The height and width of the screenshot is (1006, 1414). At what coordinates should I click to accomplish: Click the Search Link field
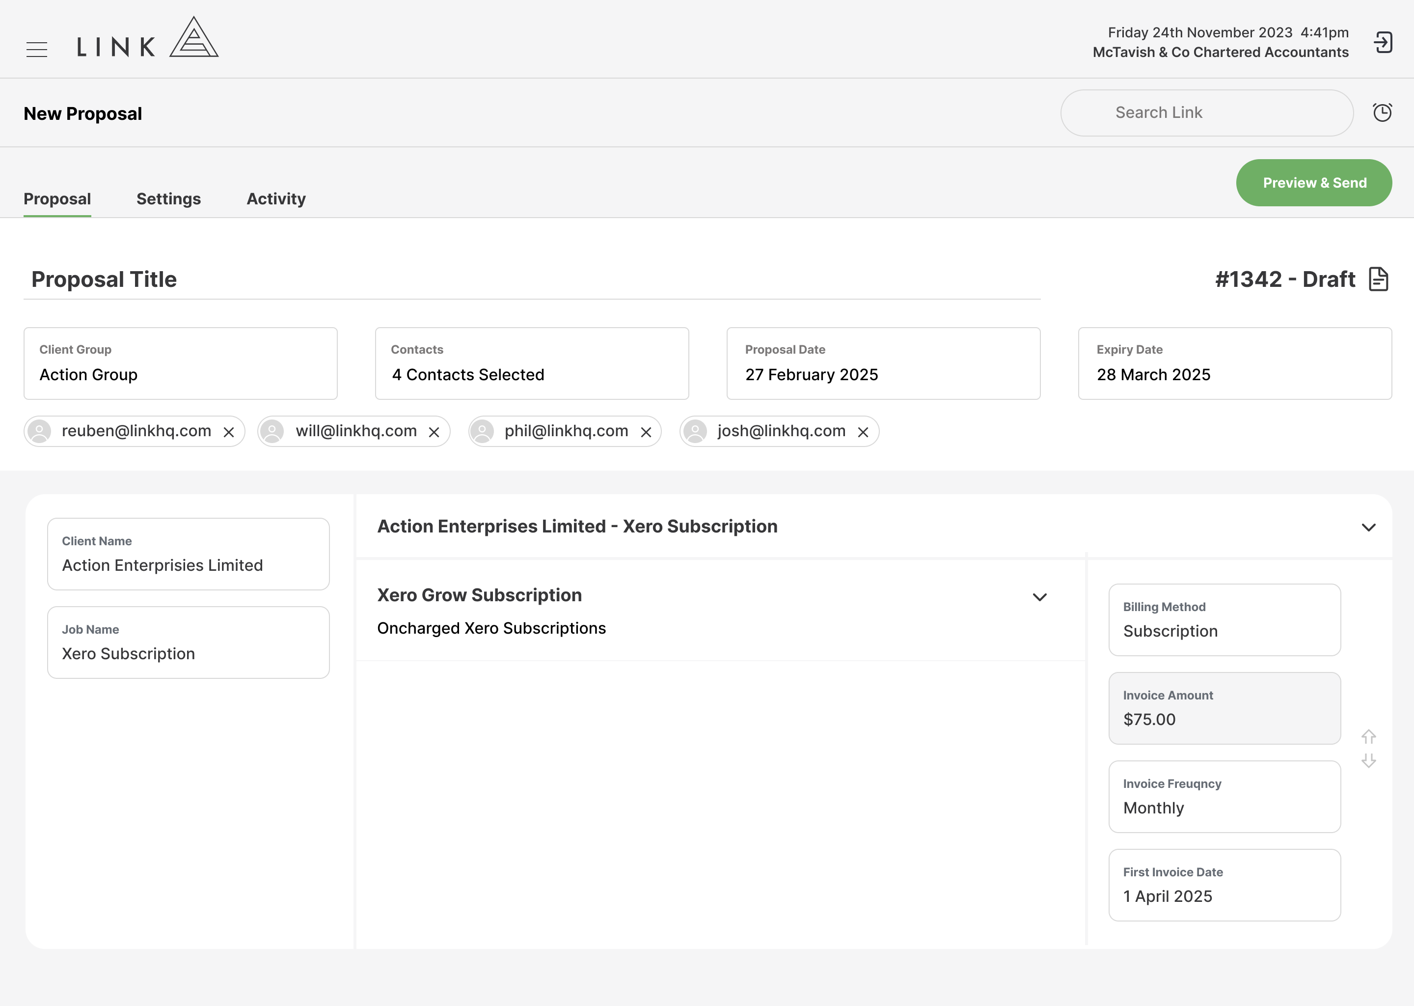point(1207,113)
